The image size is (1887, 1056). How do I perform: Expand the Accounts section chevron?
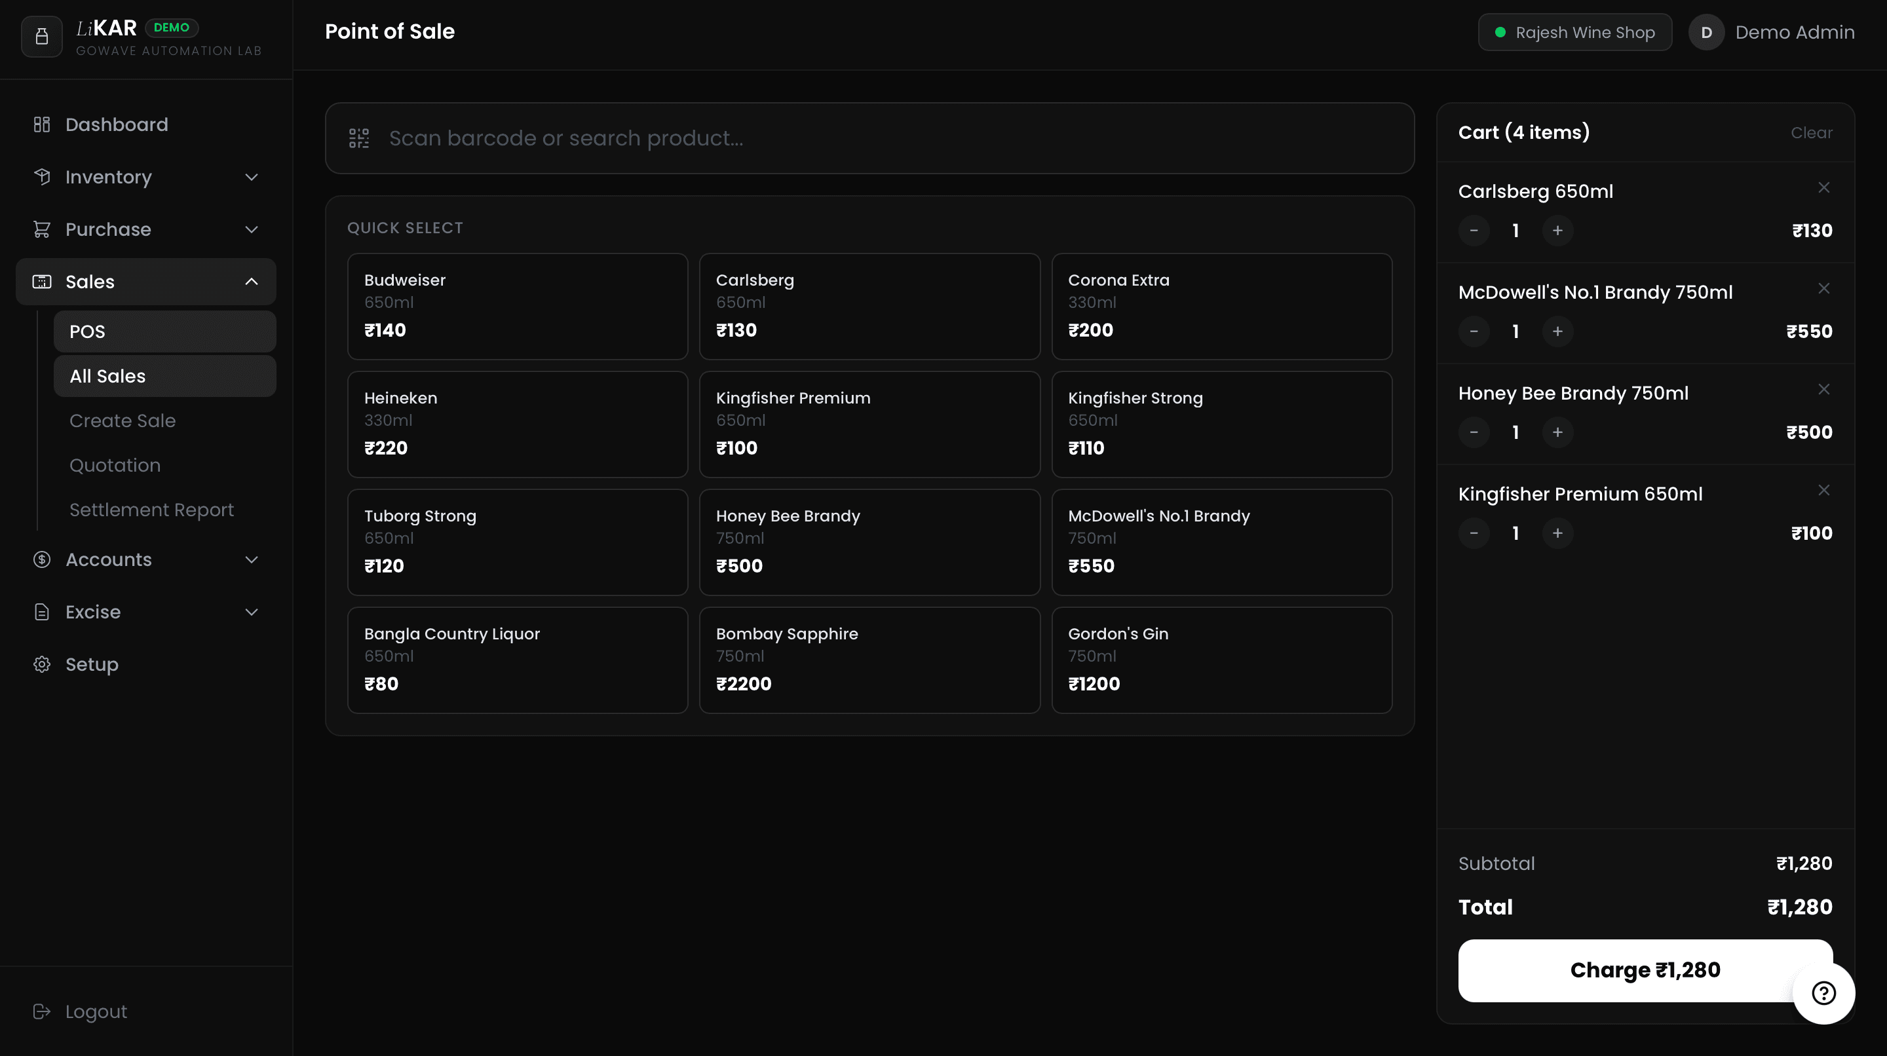251,559
